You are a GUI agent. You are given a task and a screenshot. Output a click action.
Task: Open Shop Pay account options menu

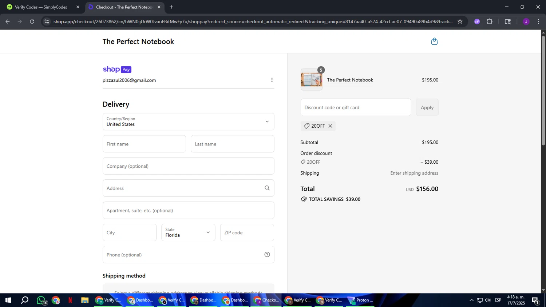click(272, 80)
